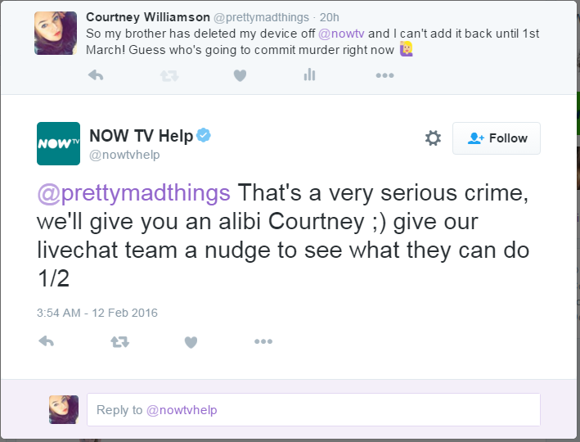Click the Reply to @nowtvhelp text box

coord(313,410)
